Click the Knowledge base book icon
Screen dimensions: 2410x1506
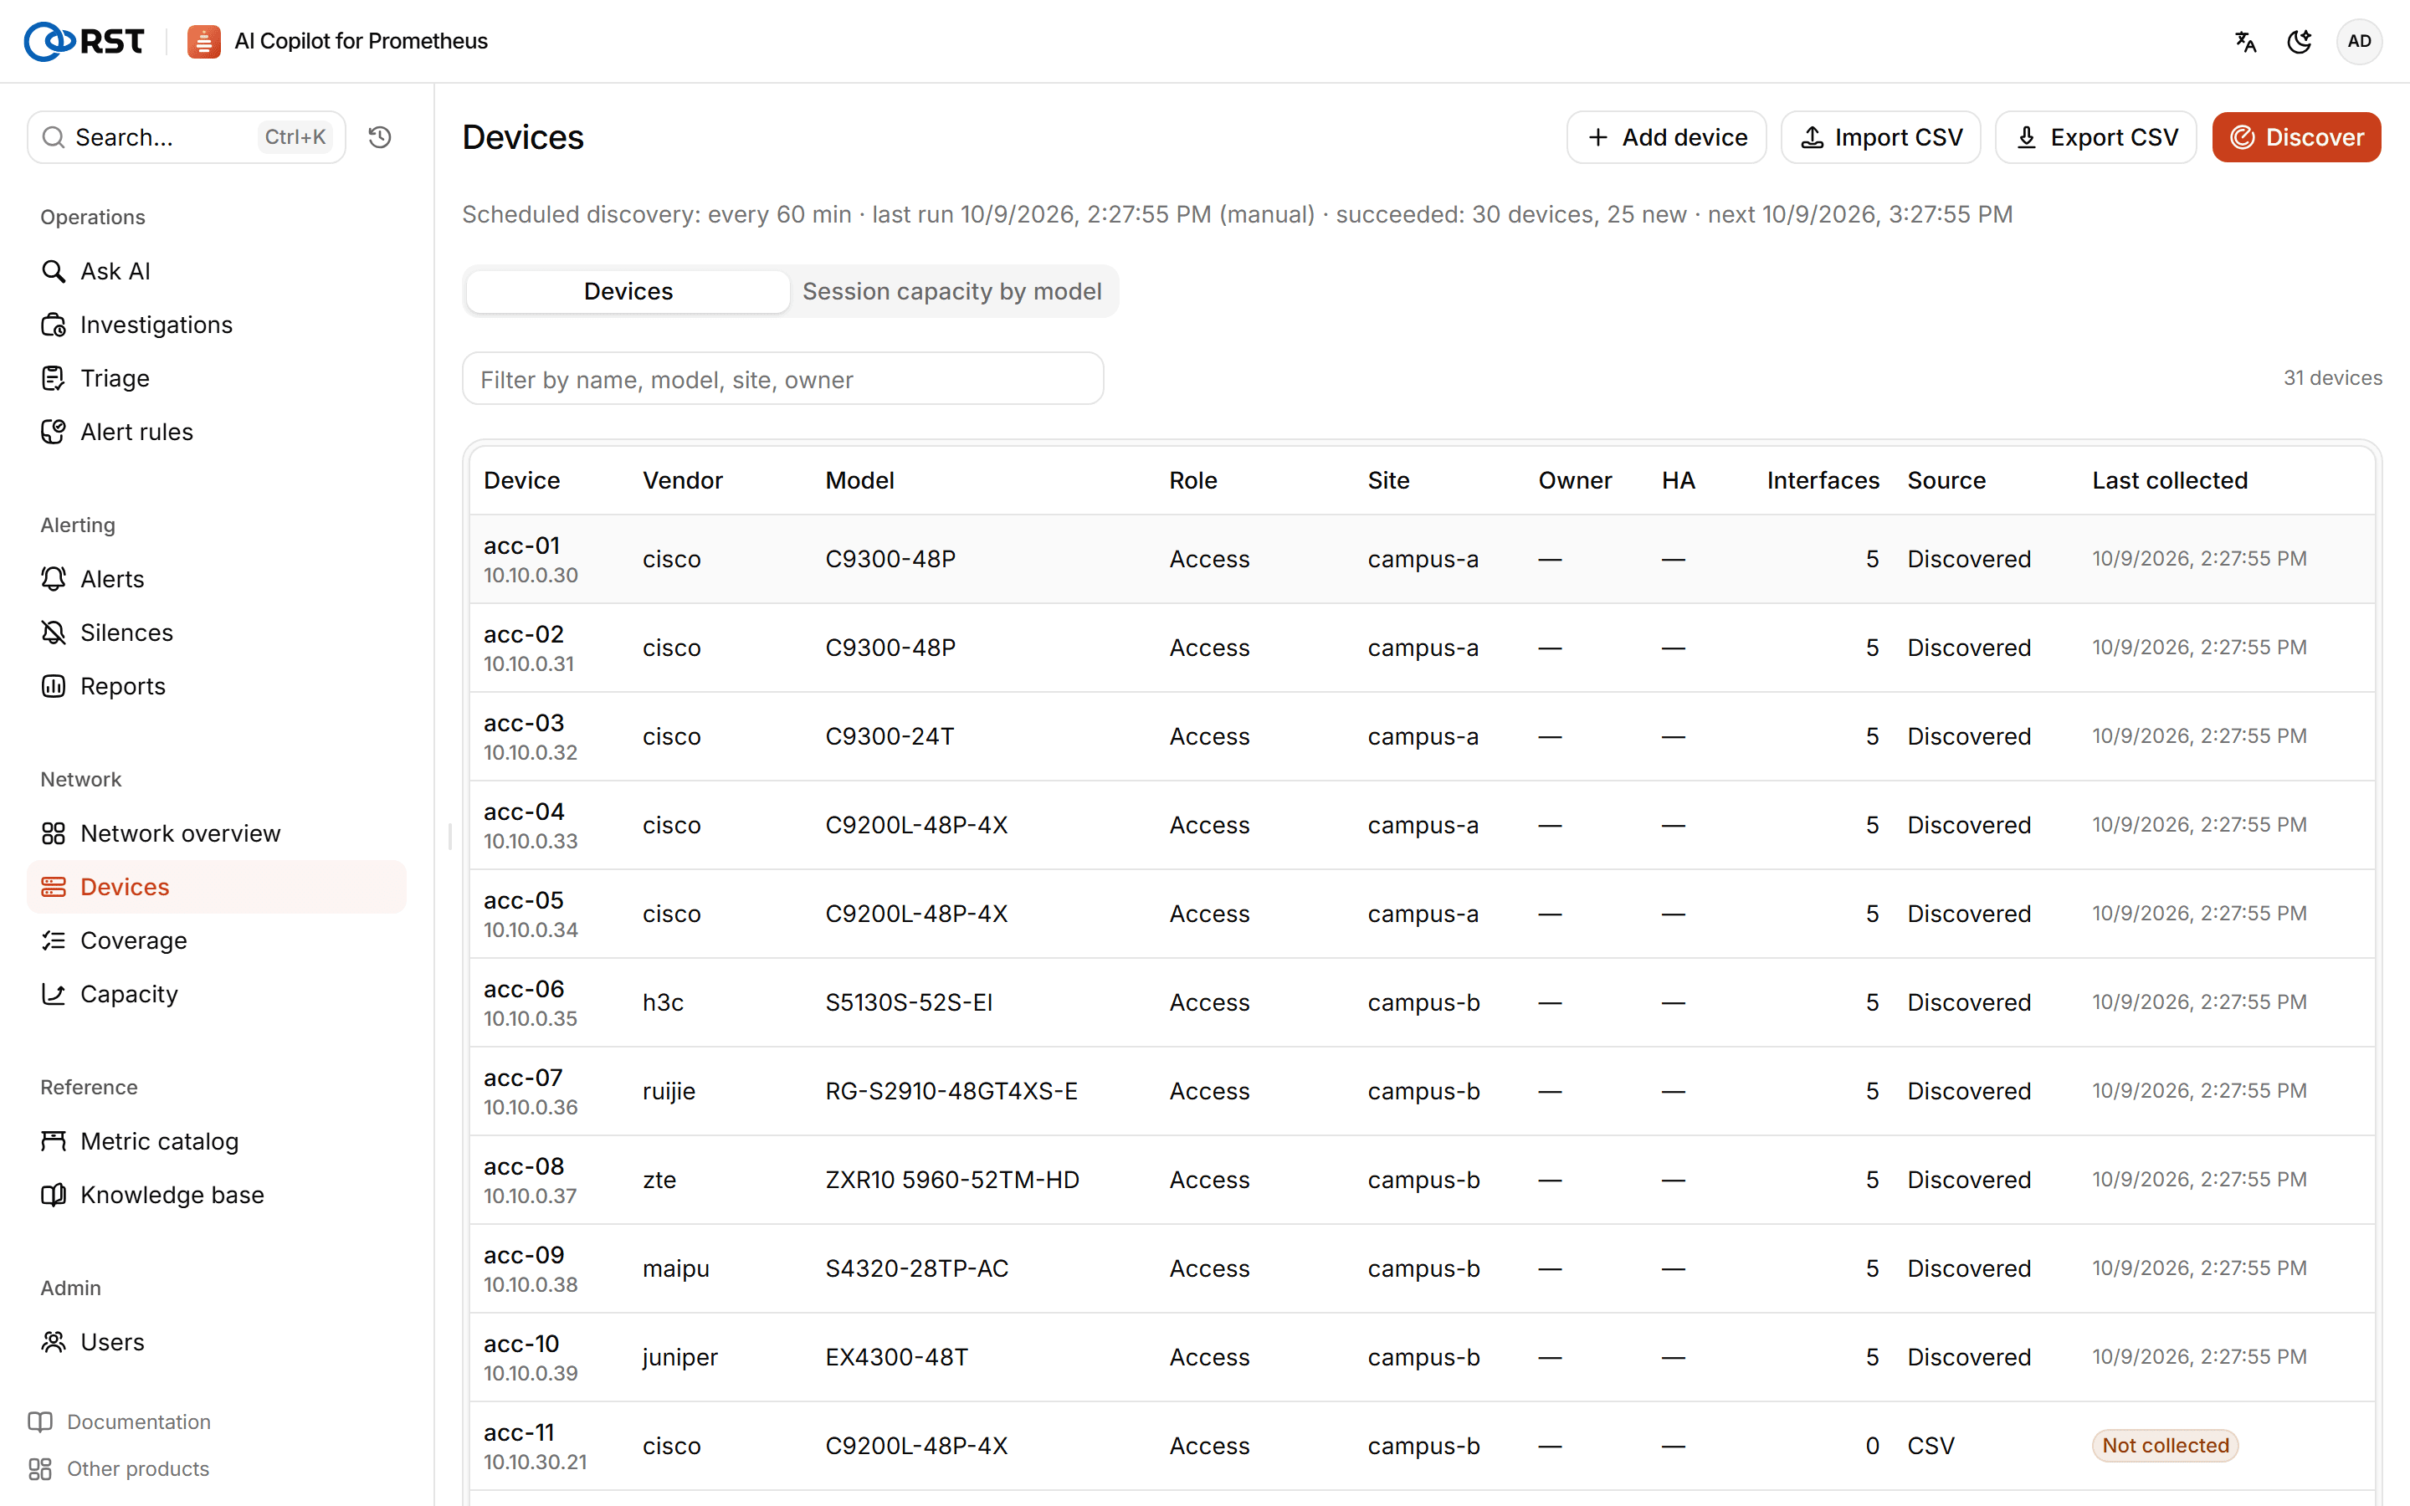53,1196
